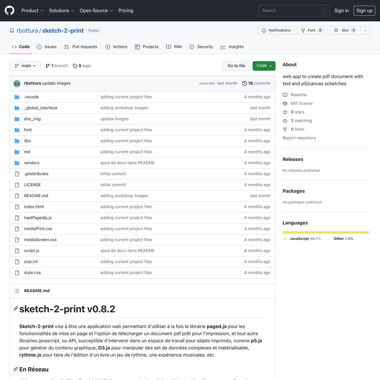Click the folder icon for _global_interface
Viewport: 380px width, 380px height.
pyautogui.click(x=17, y=108)
